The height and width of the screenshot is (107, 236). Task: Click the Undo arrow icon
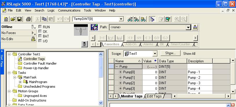60,19
